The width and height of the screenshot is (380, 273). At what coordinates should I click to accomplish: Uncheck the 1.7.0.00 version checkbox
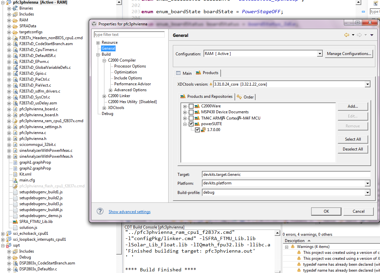click(x=198, y=130)
